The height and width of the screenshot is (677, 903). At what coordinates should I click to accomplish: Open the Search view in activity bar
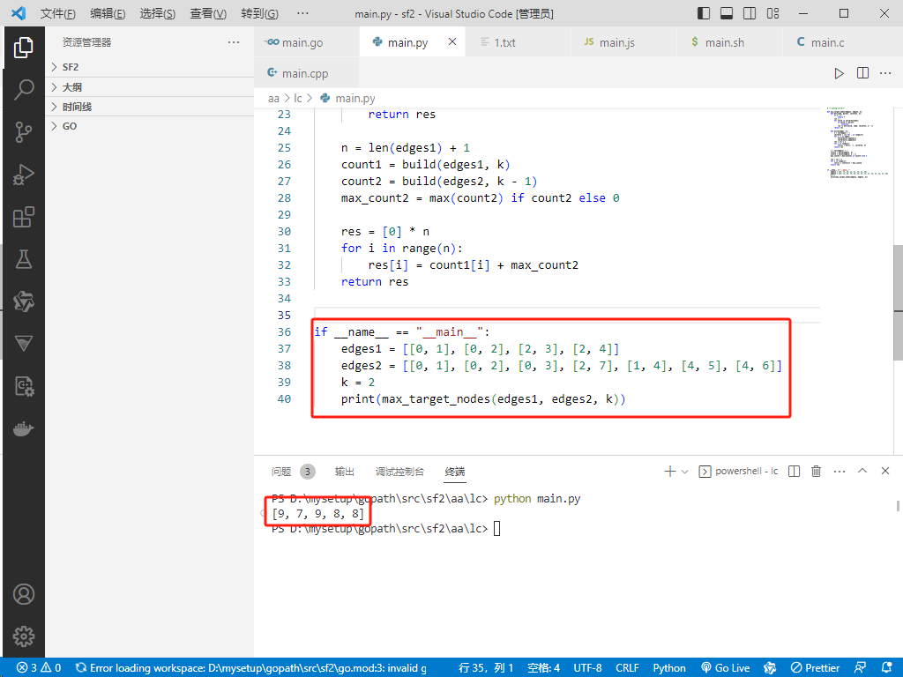coord(24,90)
